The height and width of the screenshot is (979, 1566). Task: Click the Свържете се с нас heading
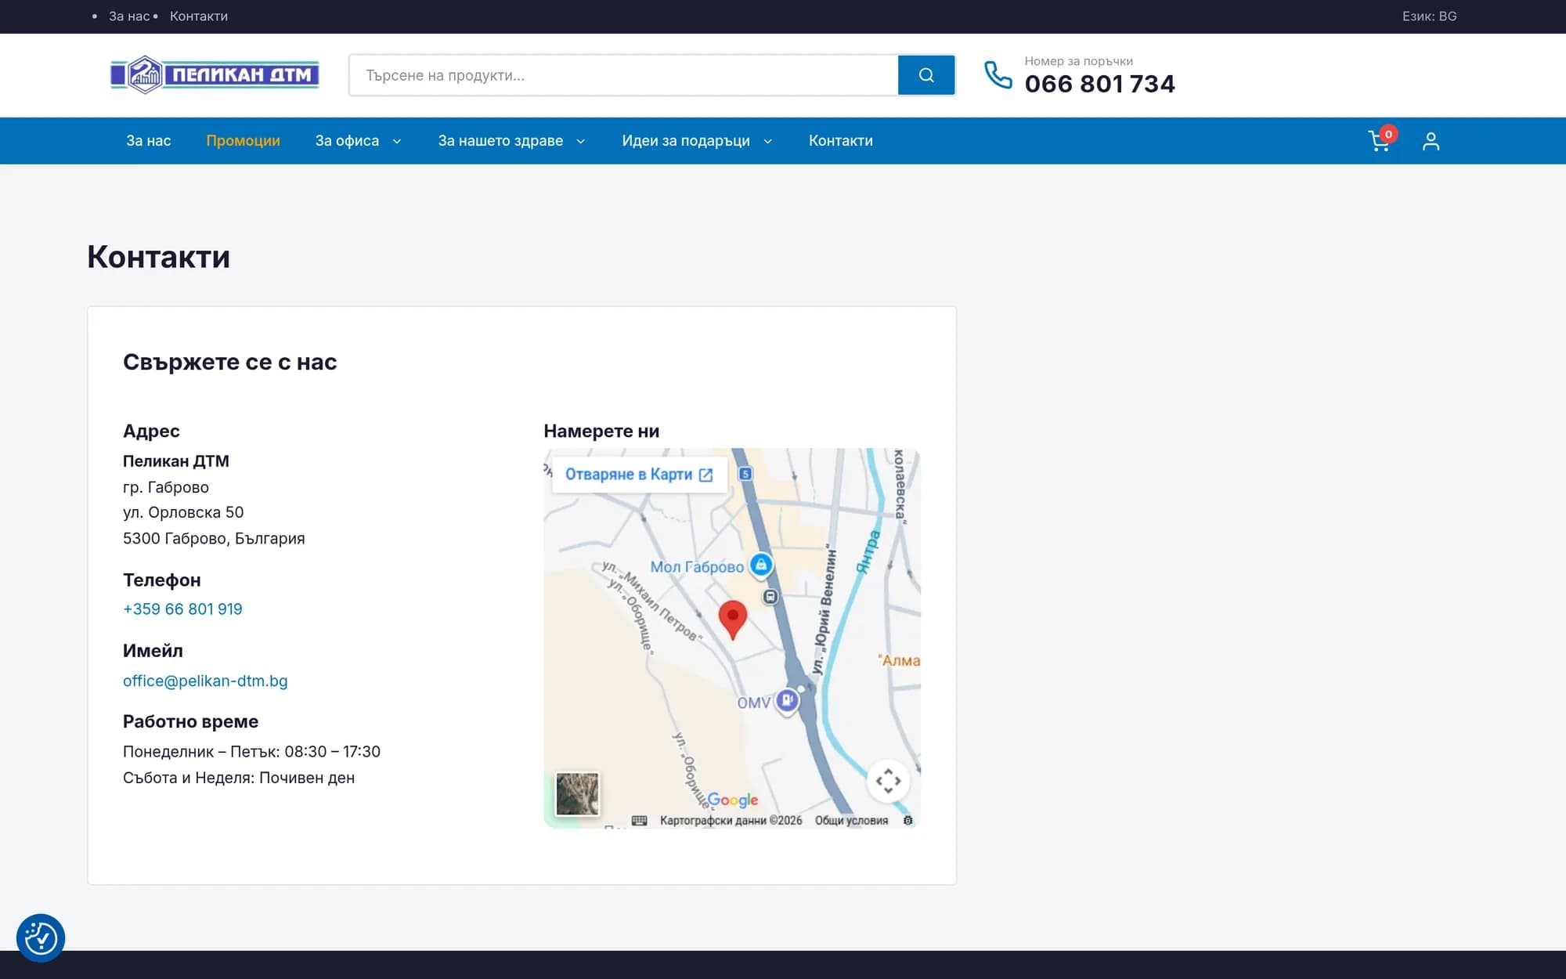pos(230,362)
